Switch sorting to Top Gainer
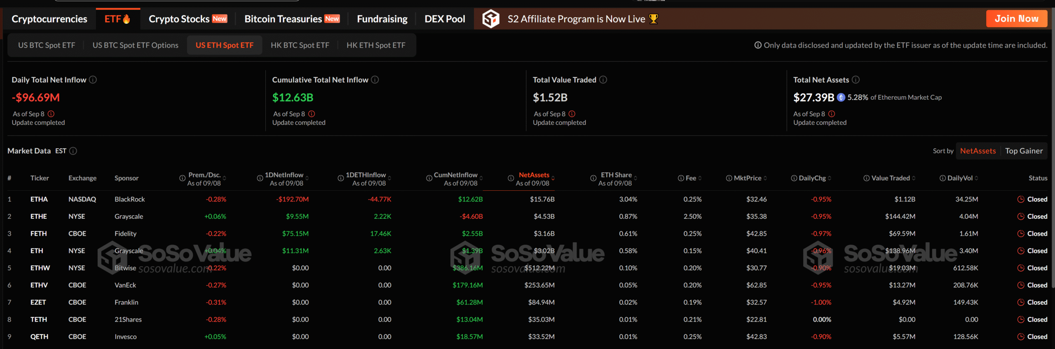 [x=1024, y=151]
